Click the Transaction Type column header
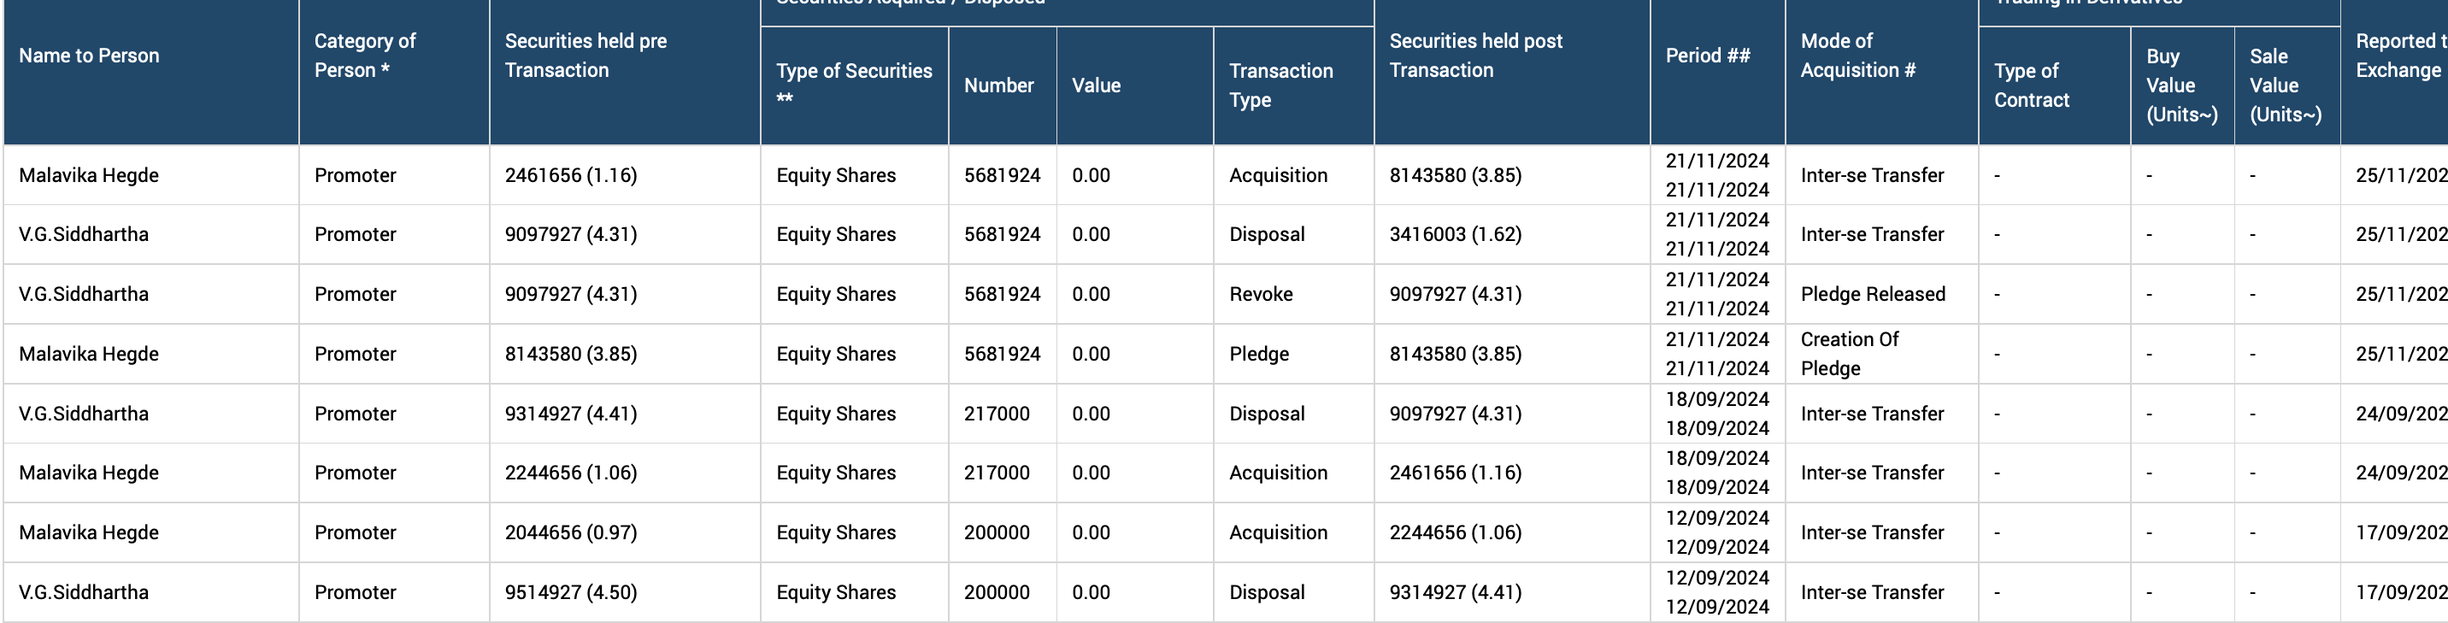Screen dimensions: 2448x623 click(x=1280, y=85)
